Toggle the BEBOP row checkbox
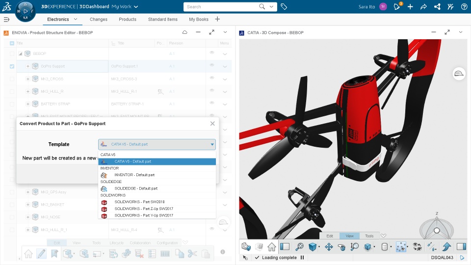The image size is (471, 265). [x=12, y=54]
